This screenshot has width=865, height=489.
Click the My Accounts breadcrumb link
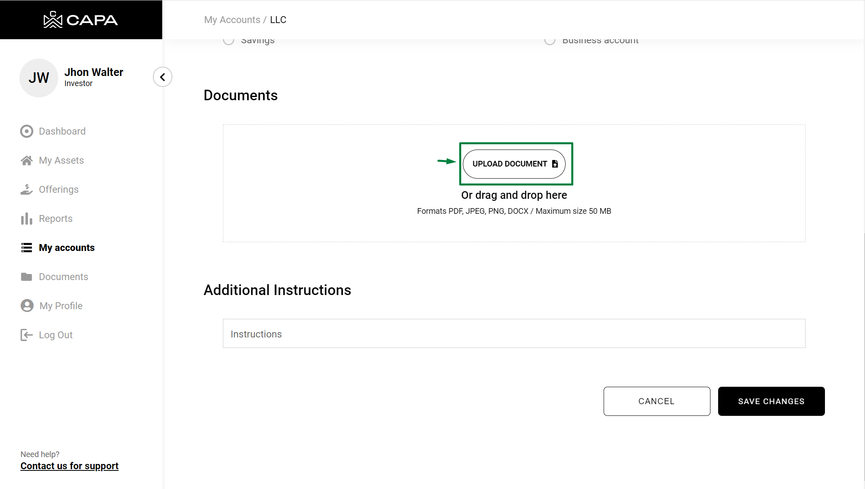coord(232,20)
